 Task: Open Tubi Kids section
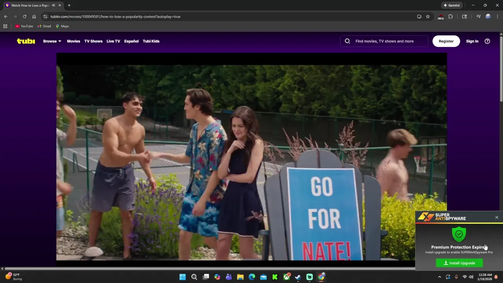click(151, 41)
